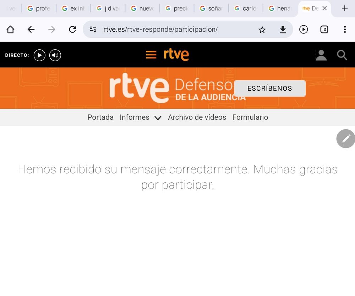Click the floating pencil write button

pyautogui.click(x=346, y=139)
